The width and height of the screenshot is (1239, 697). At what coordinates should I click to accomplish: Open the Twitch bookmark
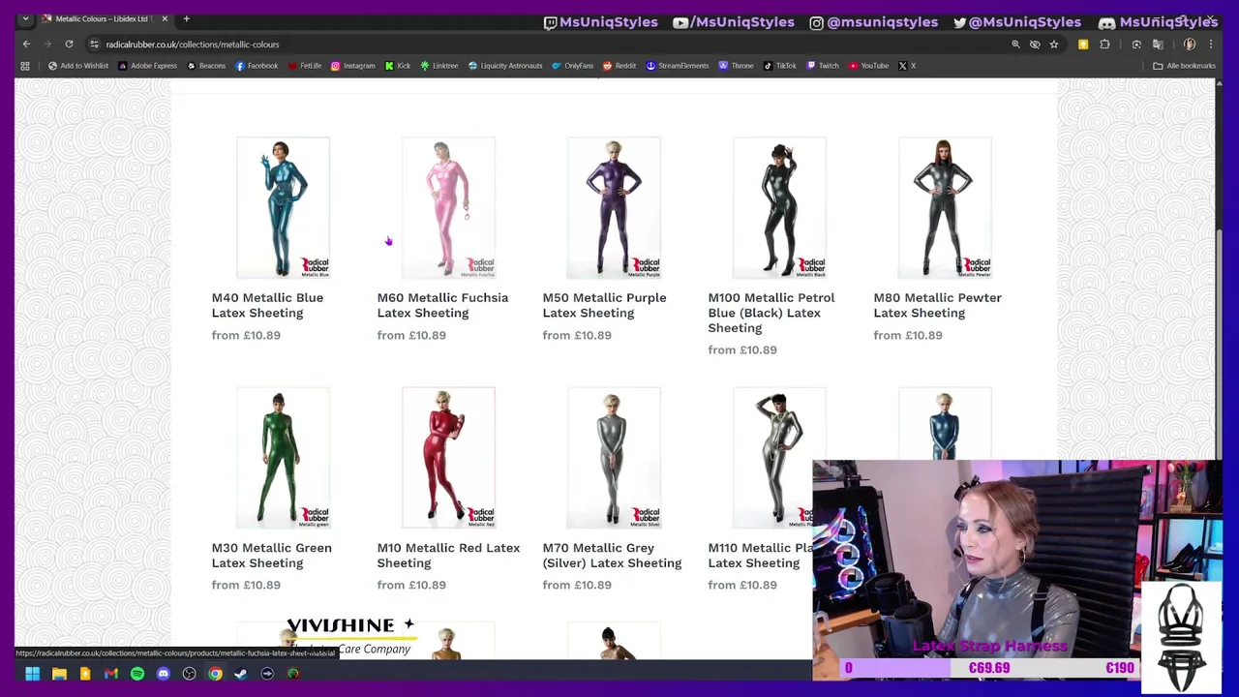click(823, 66)
